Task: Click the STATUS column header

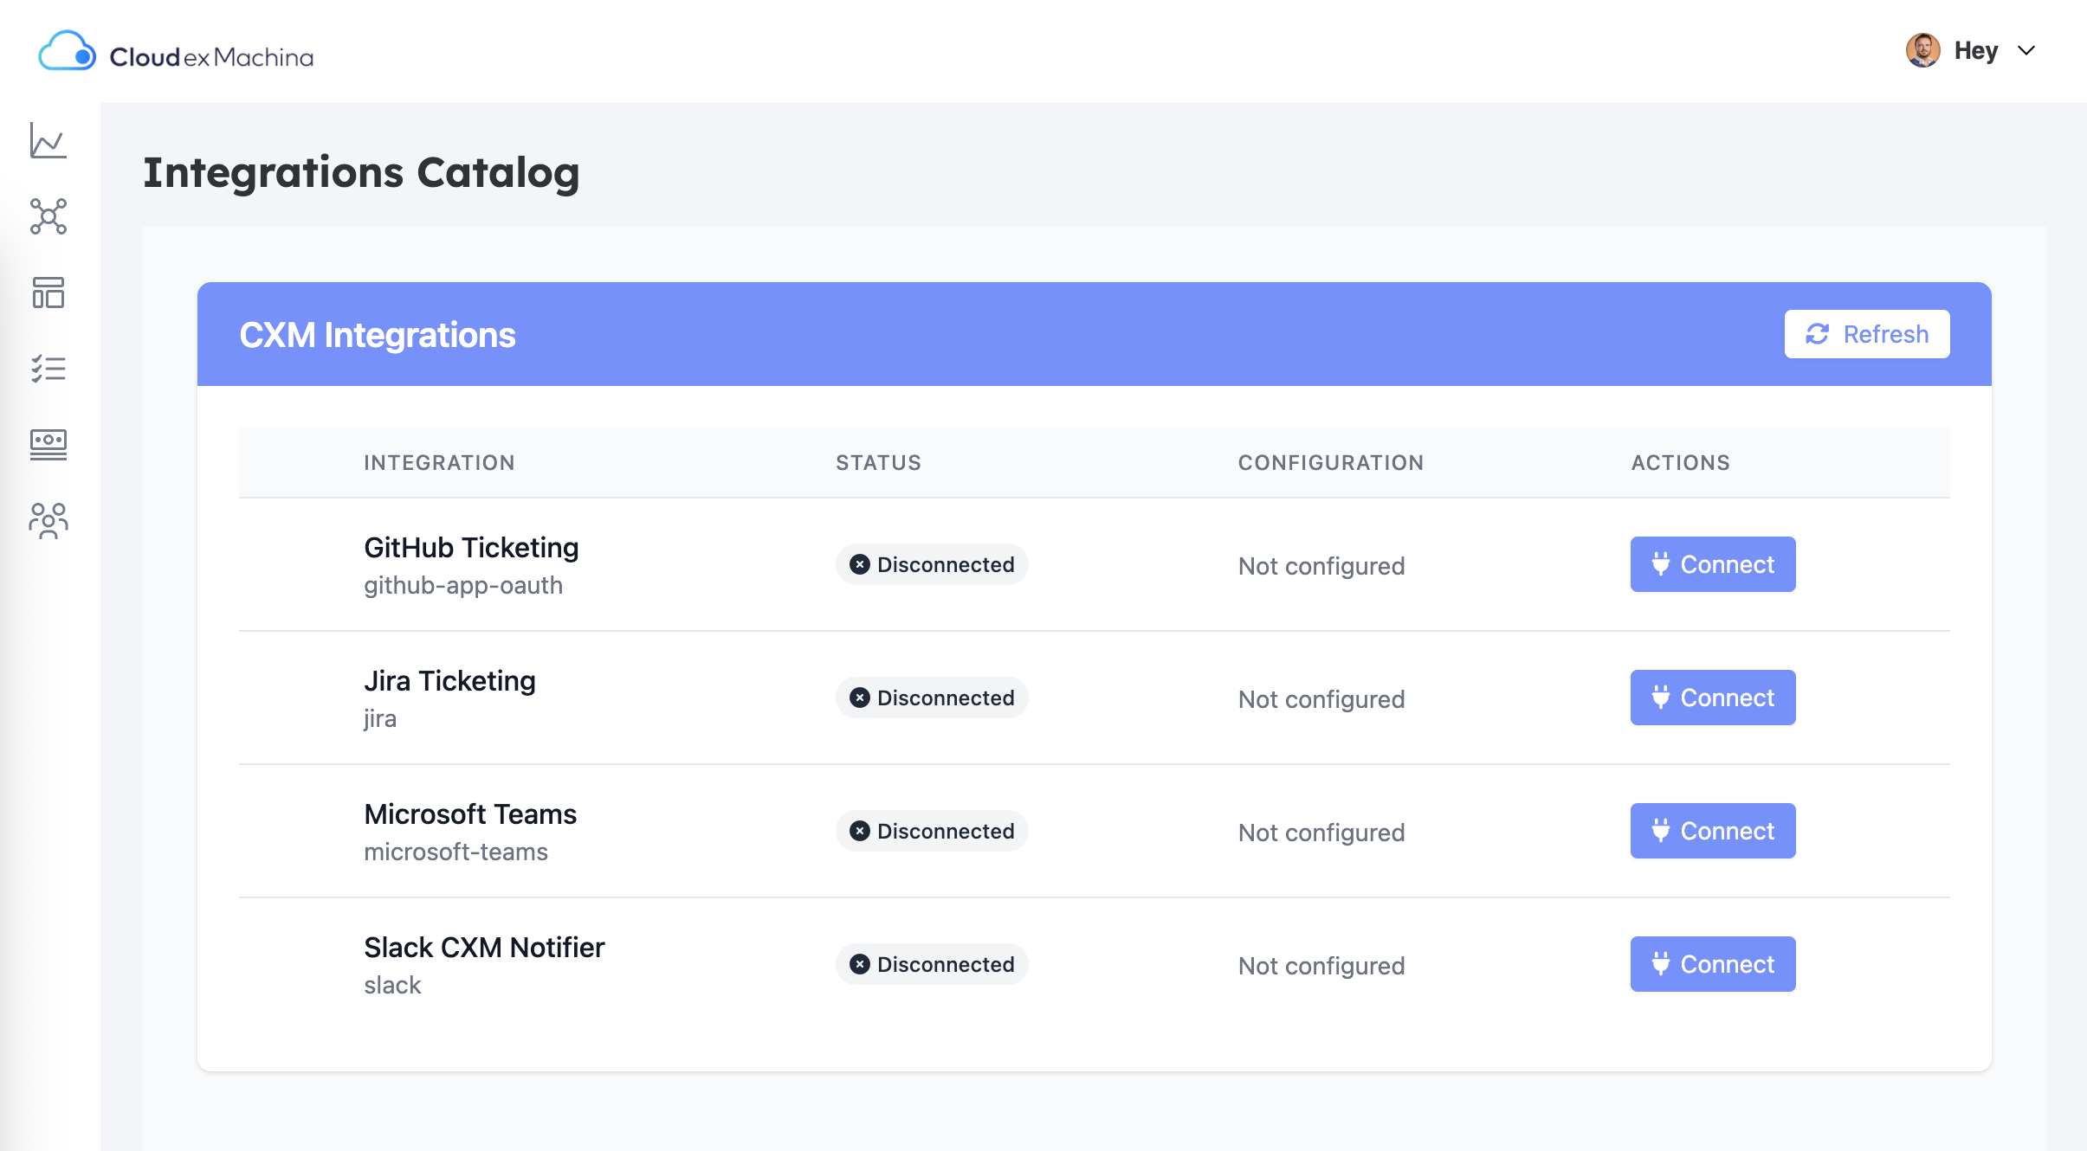Action: (x=878, y=463)
